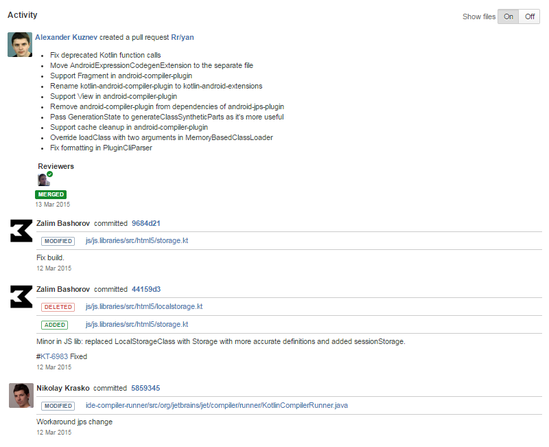Image resolution: width=549 pixels, height=447 pixels.
Task: Click the green MERGED status badge
Action: [x=51, y=194]
